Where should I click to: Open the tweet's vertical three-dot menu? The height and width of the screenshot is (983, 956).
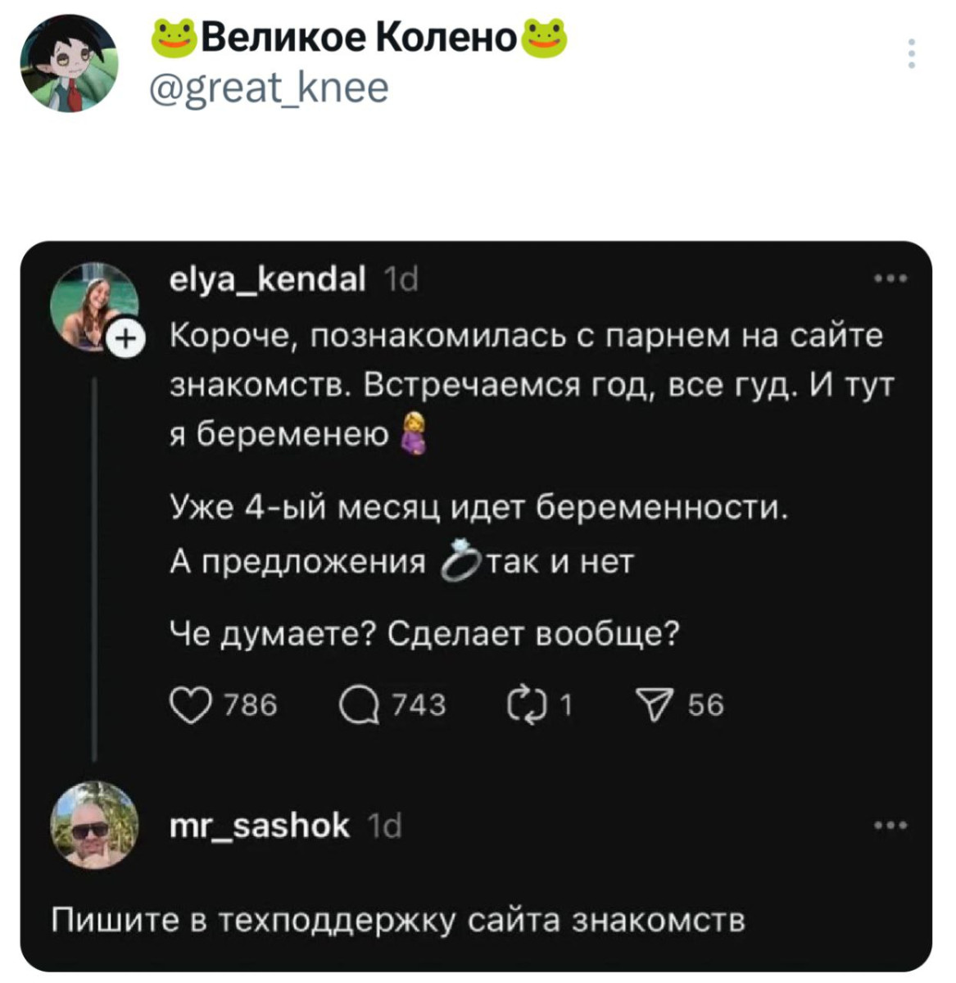point(911,54)
